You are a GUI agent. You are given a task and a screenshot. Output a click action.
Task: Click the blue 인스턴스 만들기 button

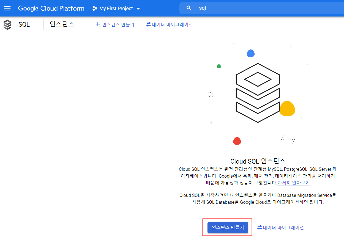click(228, 228)
